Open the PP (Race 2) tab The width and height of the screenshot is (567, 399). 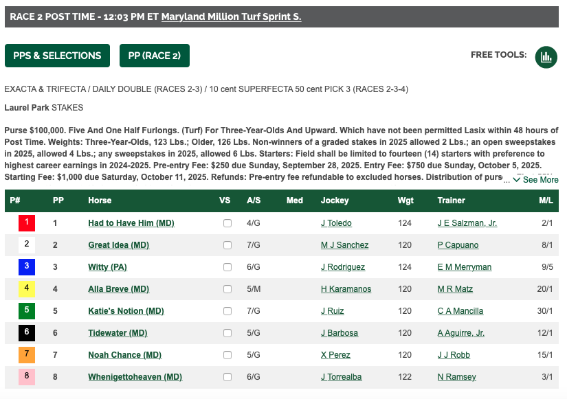tap(155, 56)
